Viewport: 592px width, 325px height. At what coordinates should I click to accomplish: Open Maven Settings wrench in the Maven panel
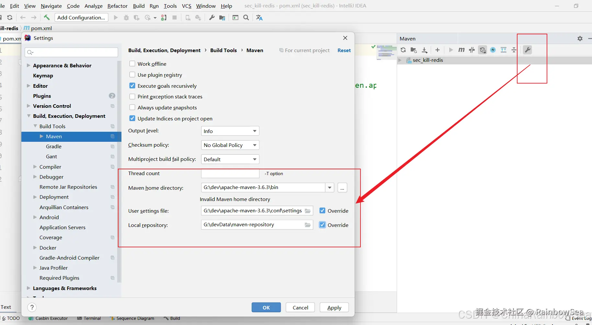528,50
